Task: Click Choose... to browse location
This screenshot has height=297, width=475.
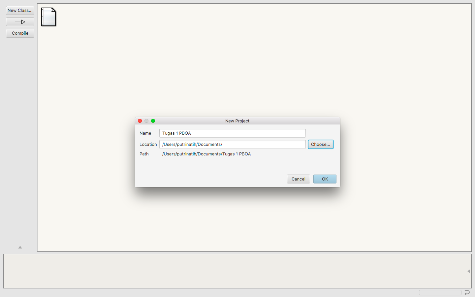Action: [x=321, y=145]
